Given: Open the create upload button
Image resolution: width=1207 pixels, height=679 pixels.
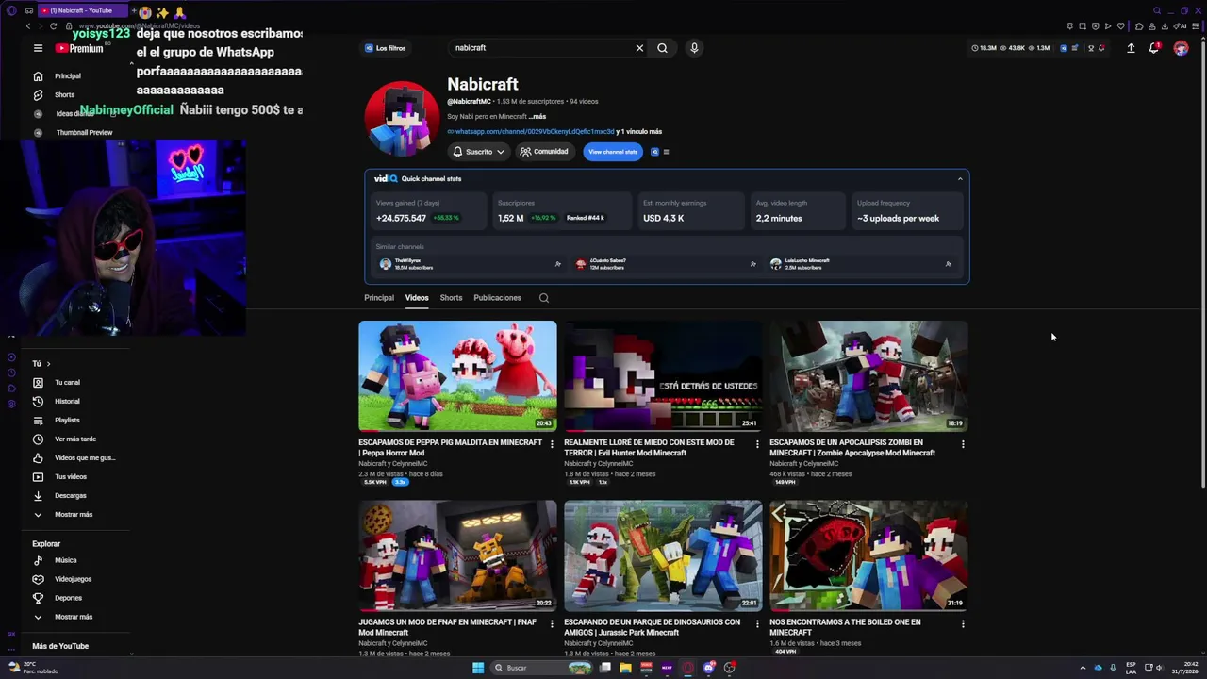Looking at the screenshot, I should pyautogui.click(x=1131, y=48).
